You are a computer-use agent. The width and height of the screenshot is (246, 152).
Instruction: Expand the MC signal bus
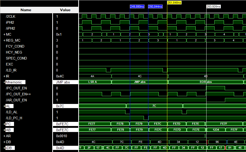pyautogui.click(x=4, y=34)
